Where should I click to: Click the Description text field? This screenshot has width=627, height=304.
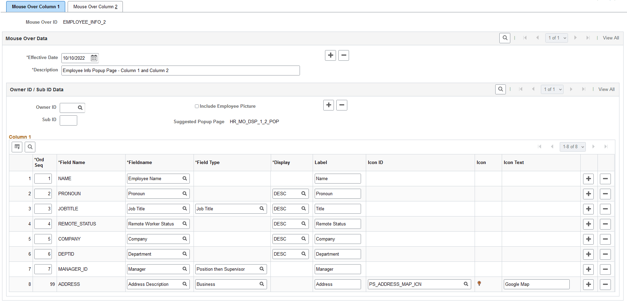click(181, 71)
